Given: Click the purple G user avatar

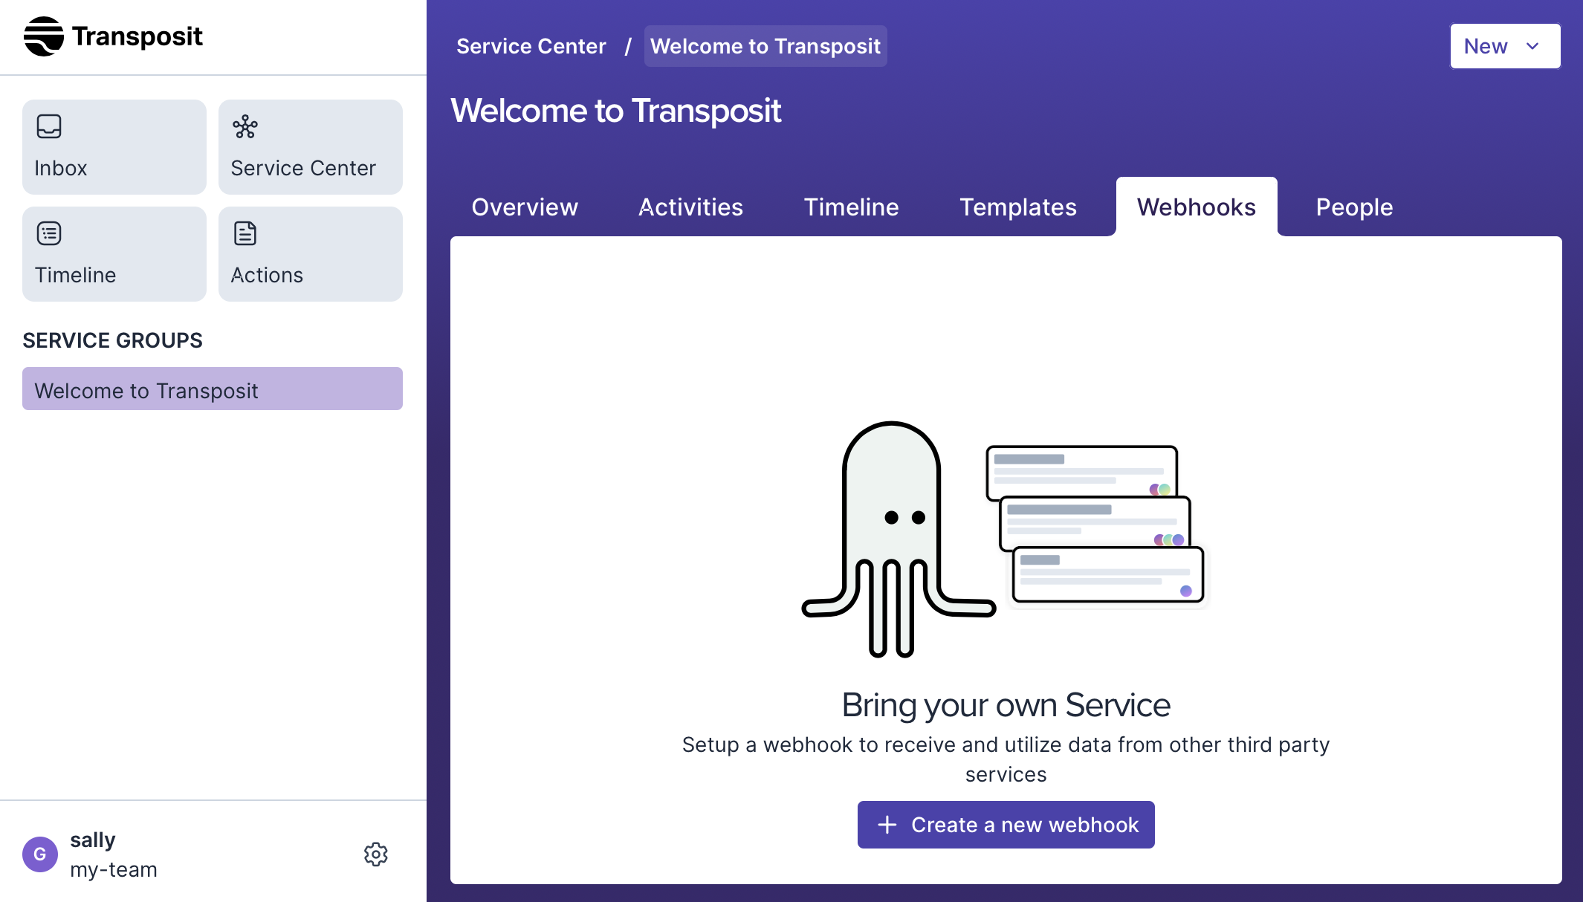Looking at the screenshot, I should pyautogui.click(x=40, y=854).
